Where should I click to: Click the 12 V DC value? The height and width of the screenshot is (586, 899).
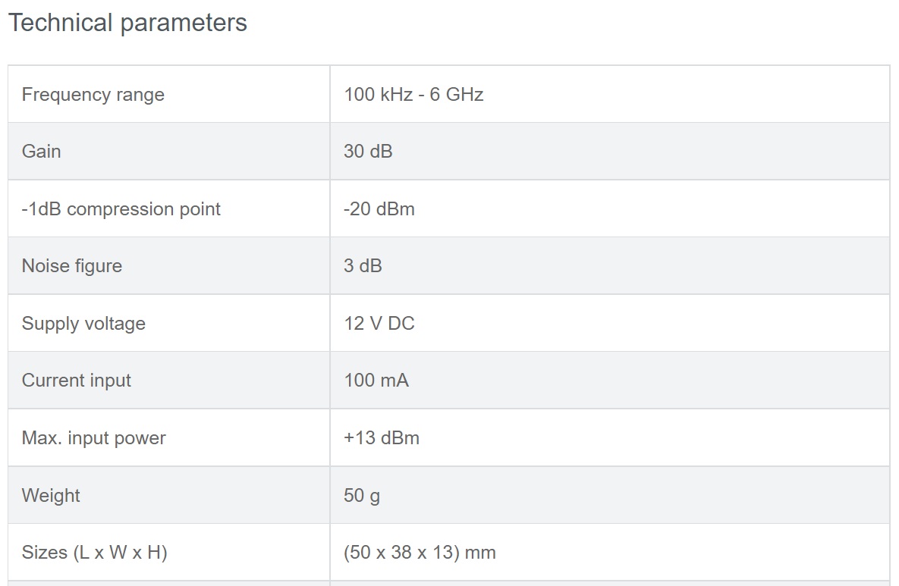pyautogui.click(x=379, y=324)
